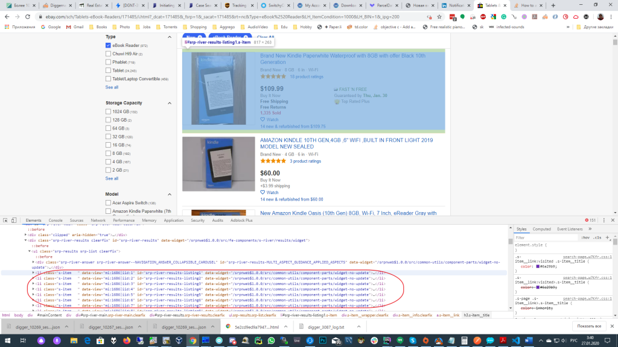Open the Computed tab in the Styles pane

point(542,228)
